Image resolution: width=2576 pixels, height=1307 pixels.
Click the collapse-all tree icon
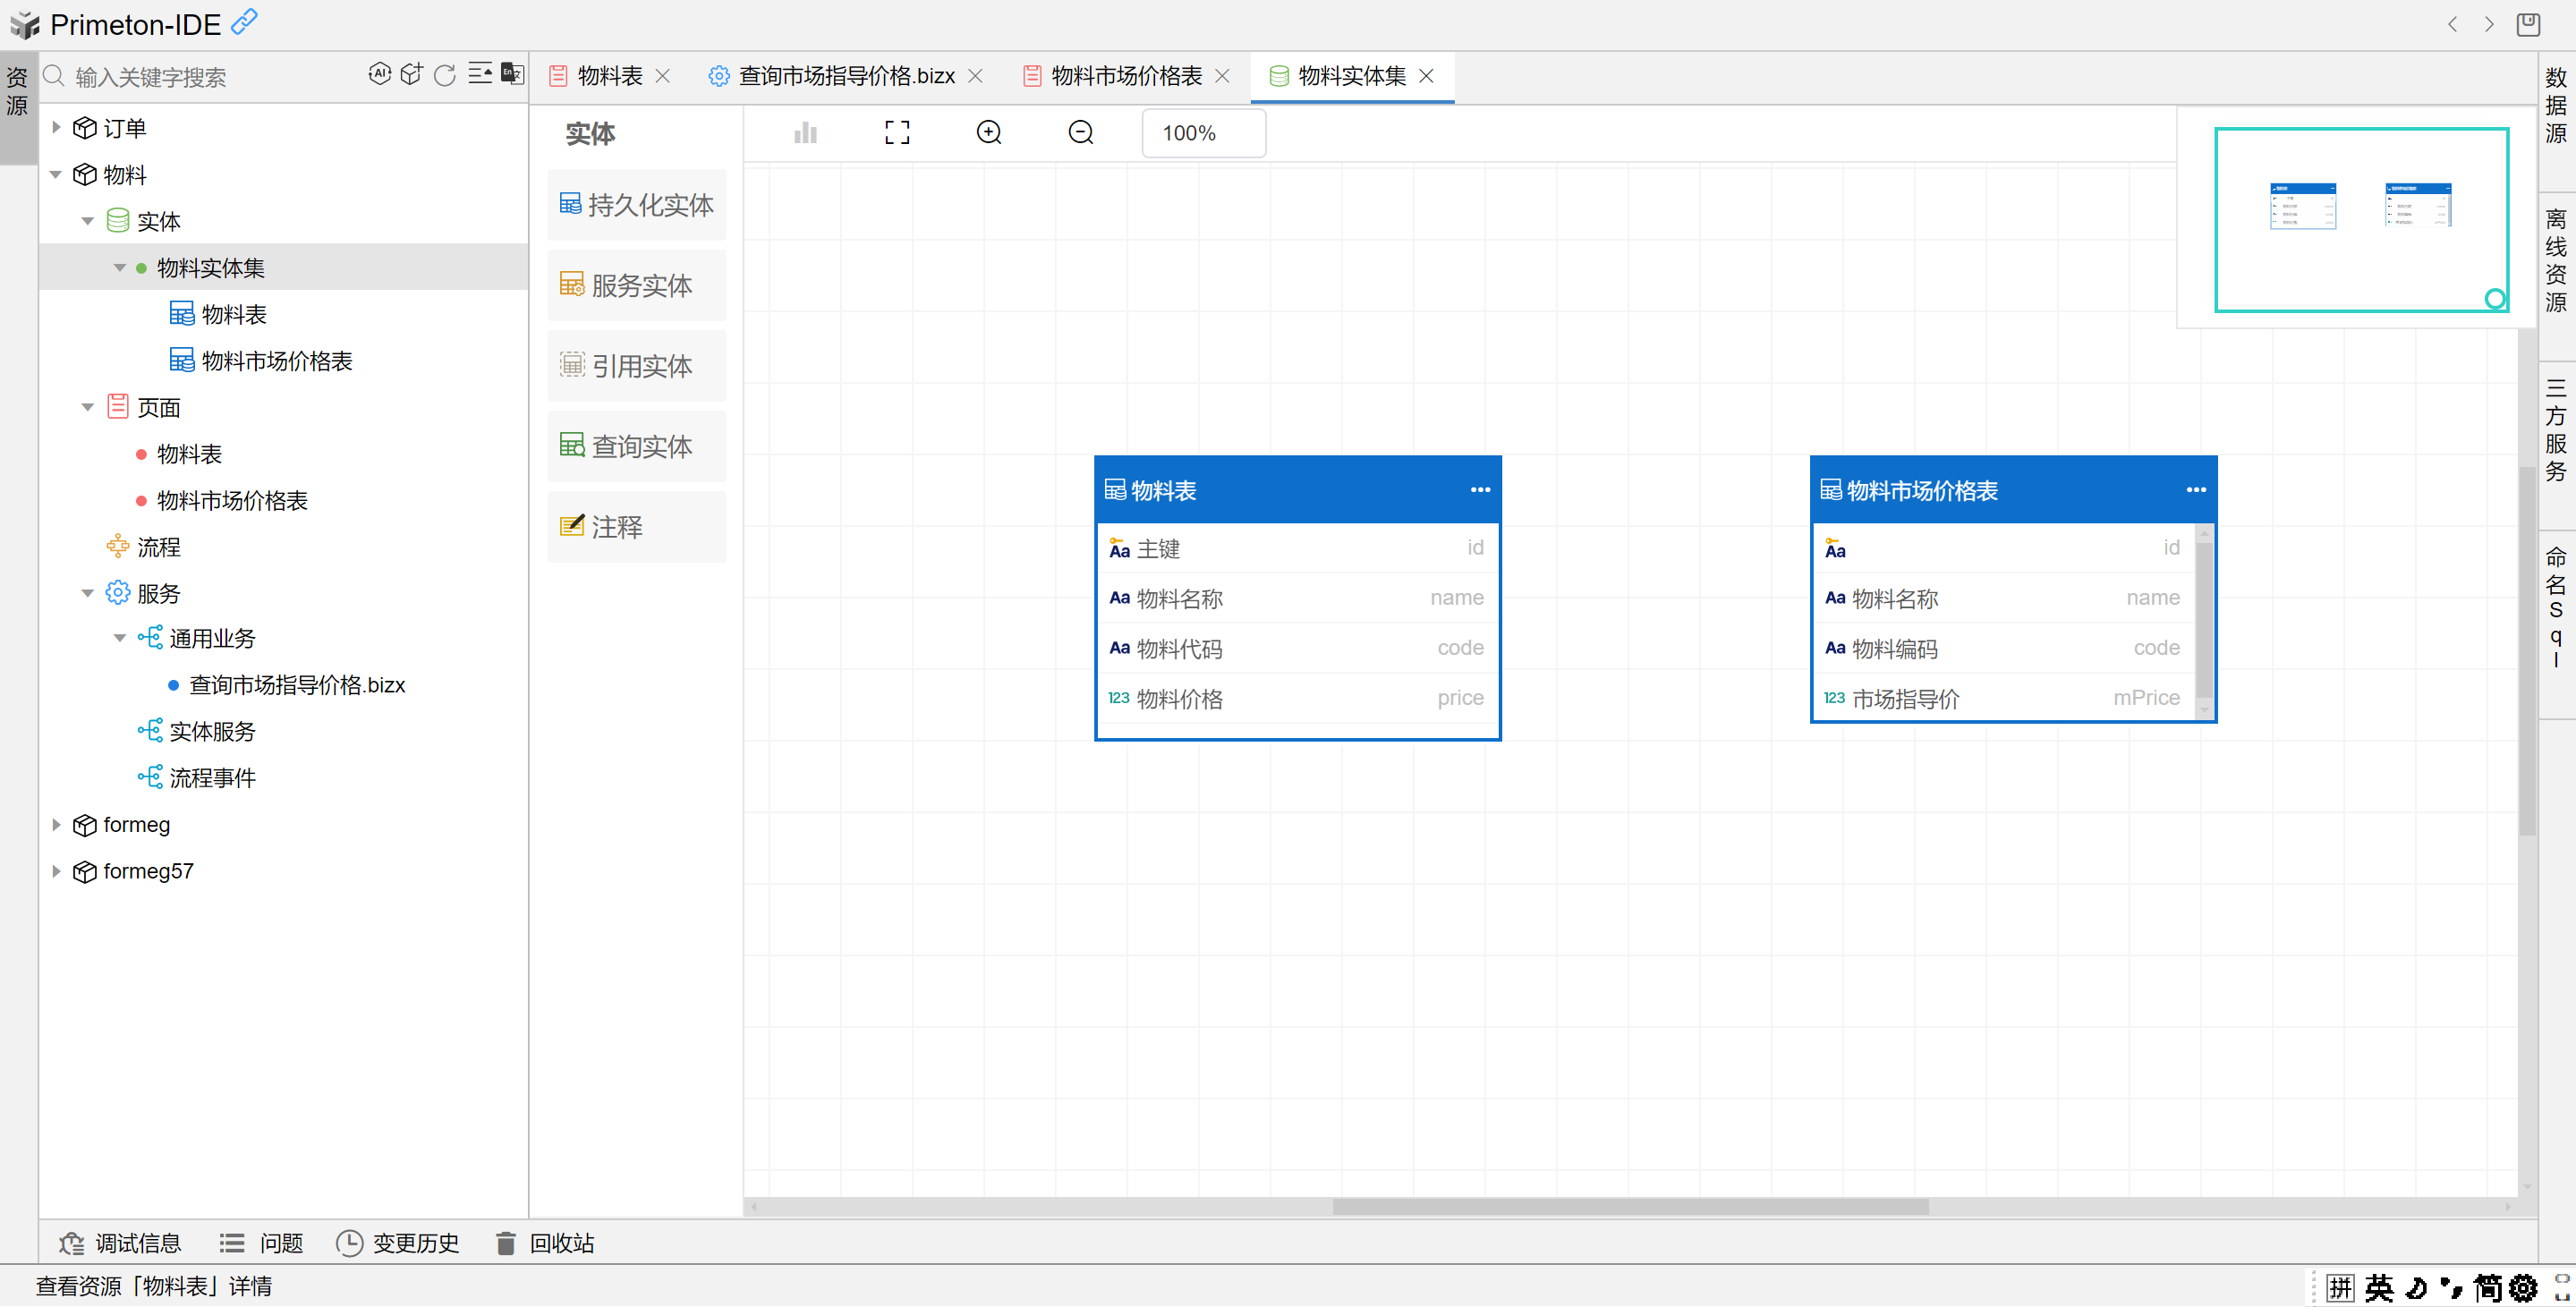coord(480,74)
